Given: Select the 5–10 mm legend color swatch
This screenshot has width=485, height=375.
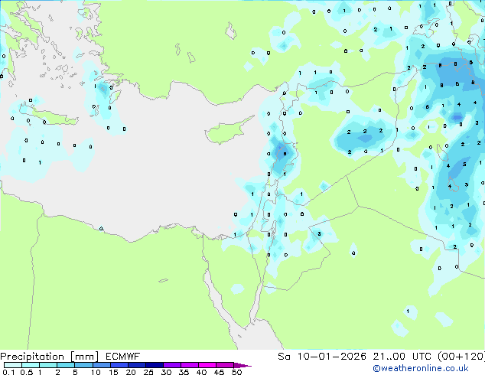Looking at the screenshot, I should pos(83,365).
